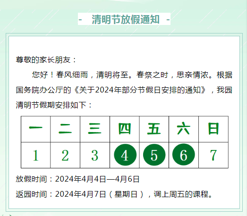The width and height of the screenshot is (247, 216).
Task: Click the greeting 尊敬的家长朋友
Action: coord(43,60)
